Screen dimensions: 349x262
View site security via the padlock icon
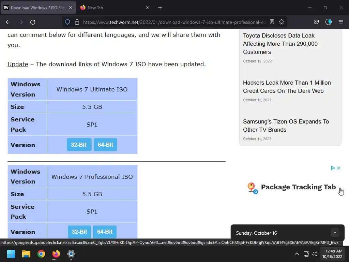[x=77, y=22]
